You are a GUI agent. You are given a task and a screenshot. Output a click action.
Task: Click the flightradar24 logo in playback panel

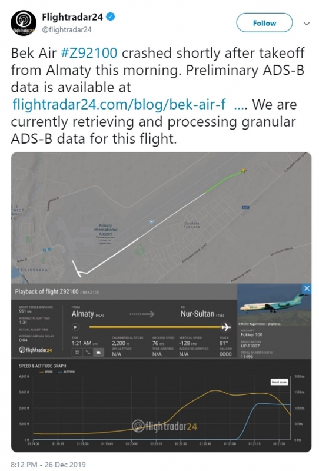point(35,350)
